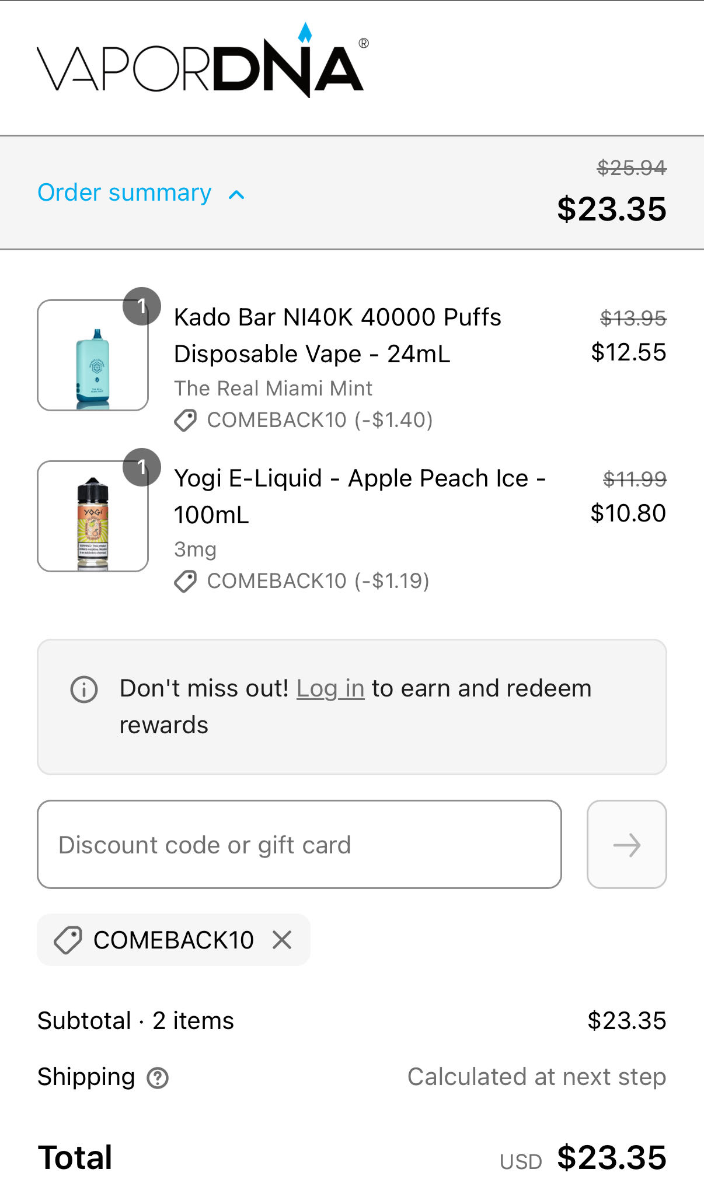Apply discount using the arrow button
Viewport: 704px width, 1183px height.
[x=627, y=845]
